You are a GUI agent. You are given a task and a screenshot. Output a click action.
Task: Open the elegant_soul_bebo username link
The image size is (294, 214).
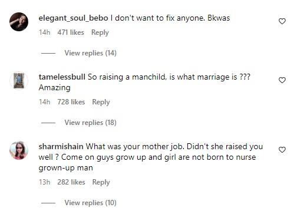point(74,18)
